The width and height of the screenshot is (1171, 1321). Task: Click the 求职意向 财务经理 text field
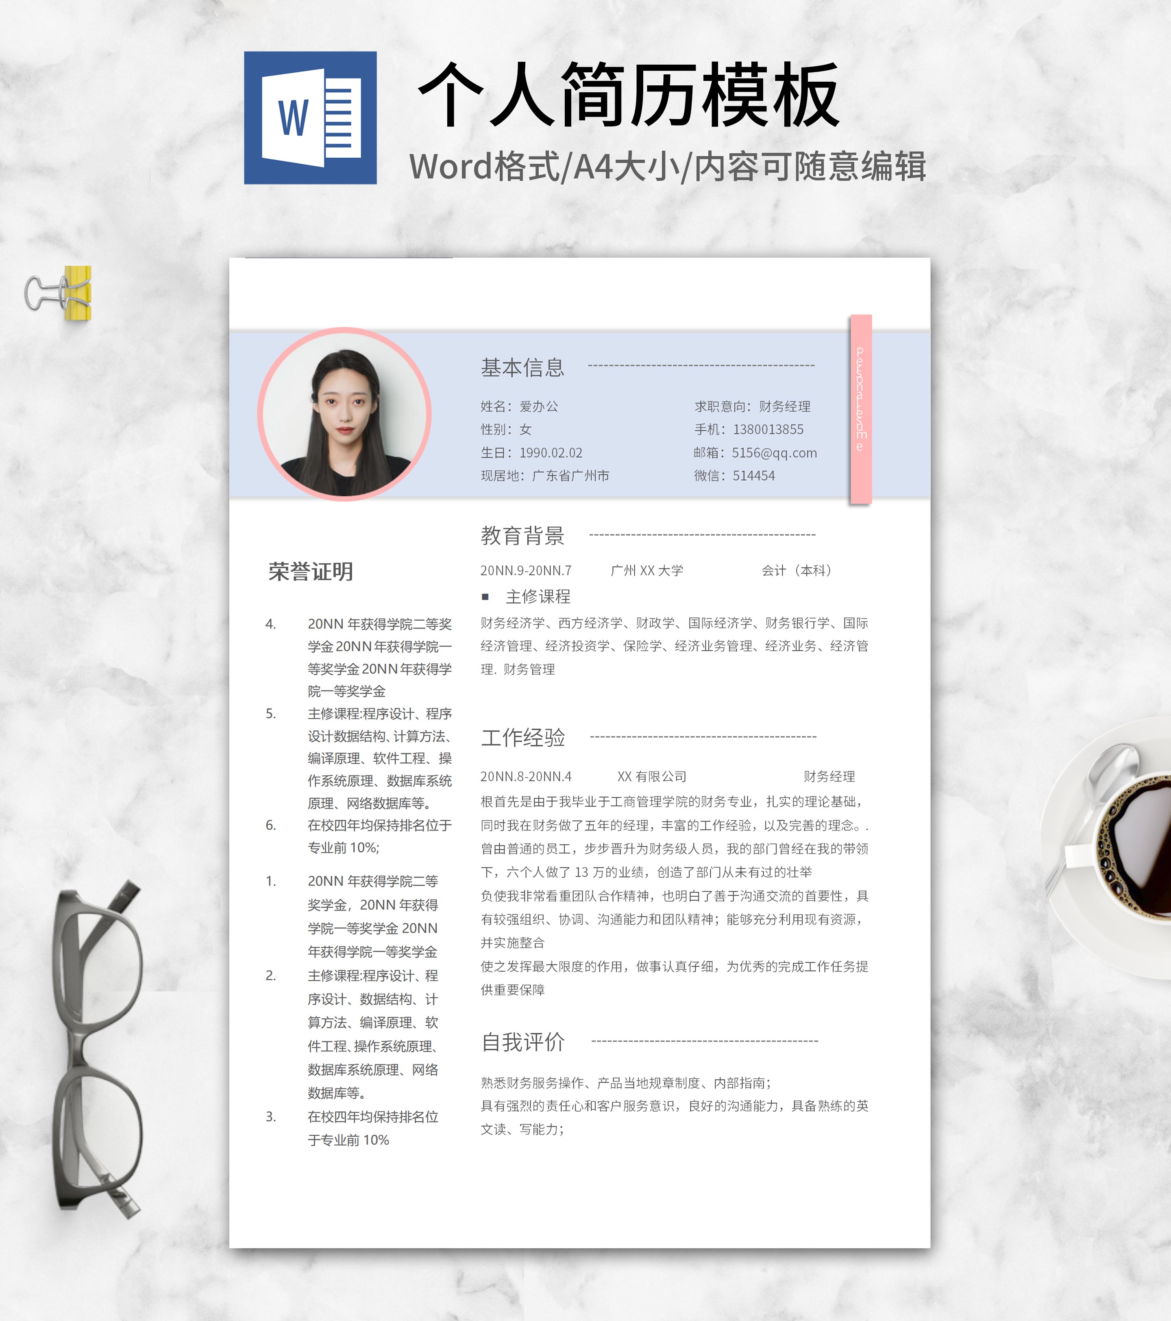click(x=753, y=406)
